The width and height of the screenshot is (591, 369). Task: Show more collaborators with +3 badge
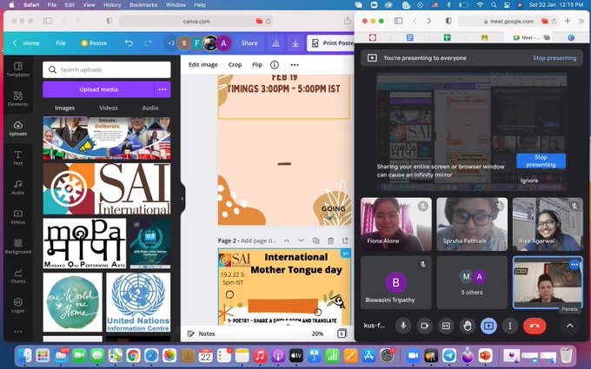coord(170,43)
